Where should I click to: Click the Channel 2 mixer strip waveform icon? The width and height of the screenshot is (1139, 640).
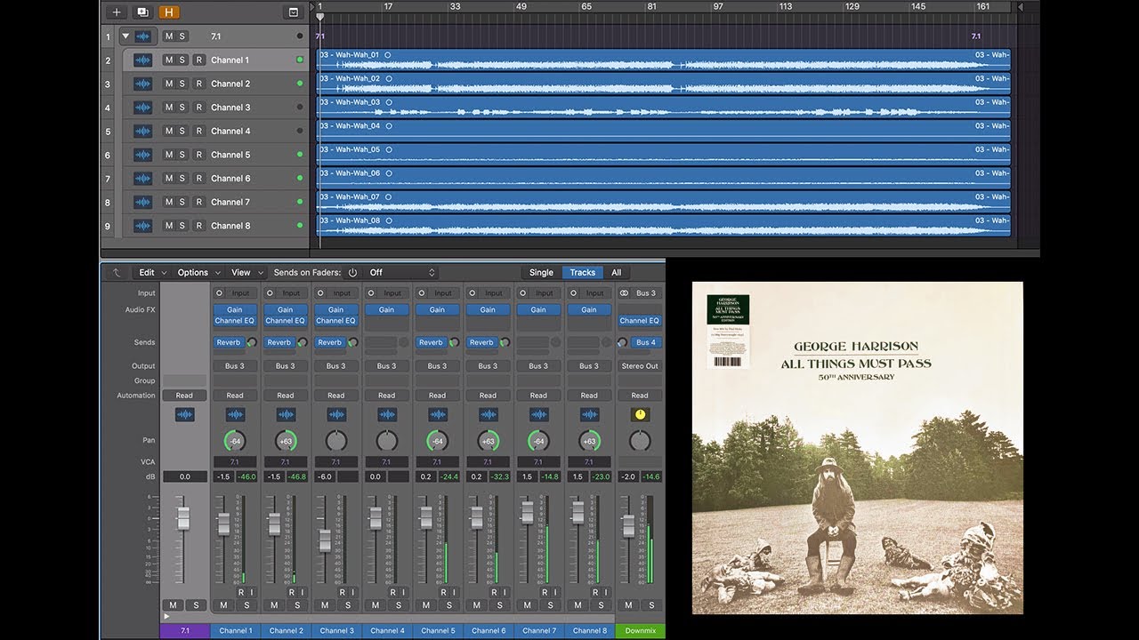286,414
